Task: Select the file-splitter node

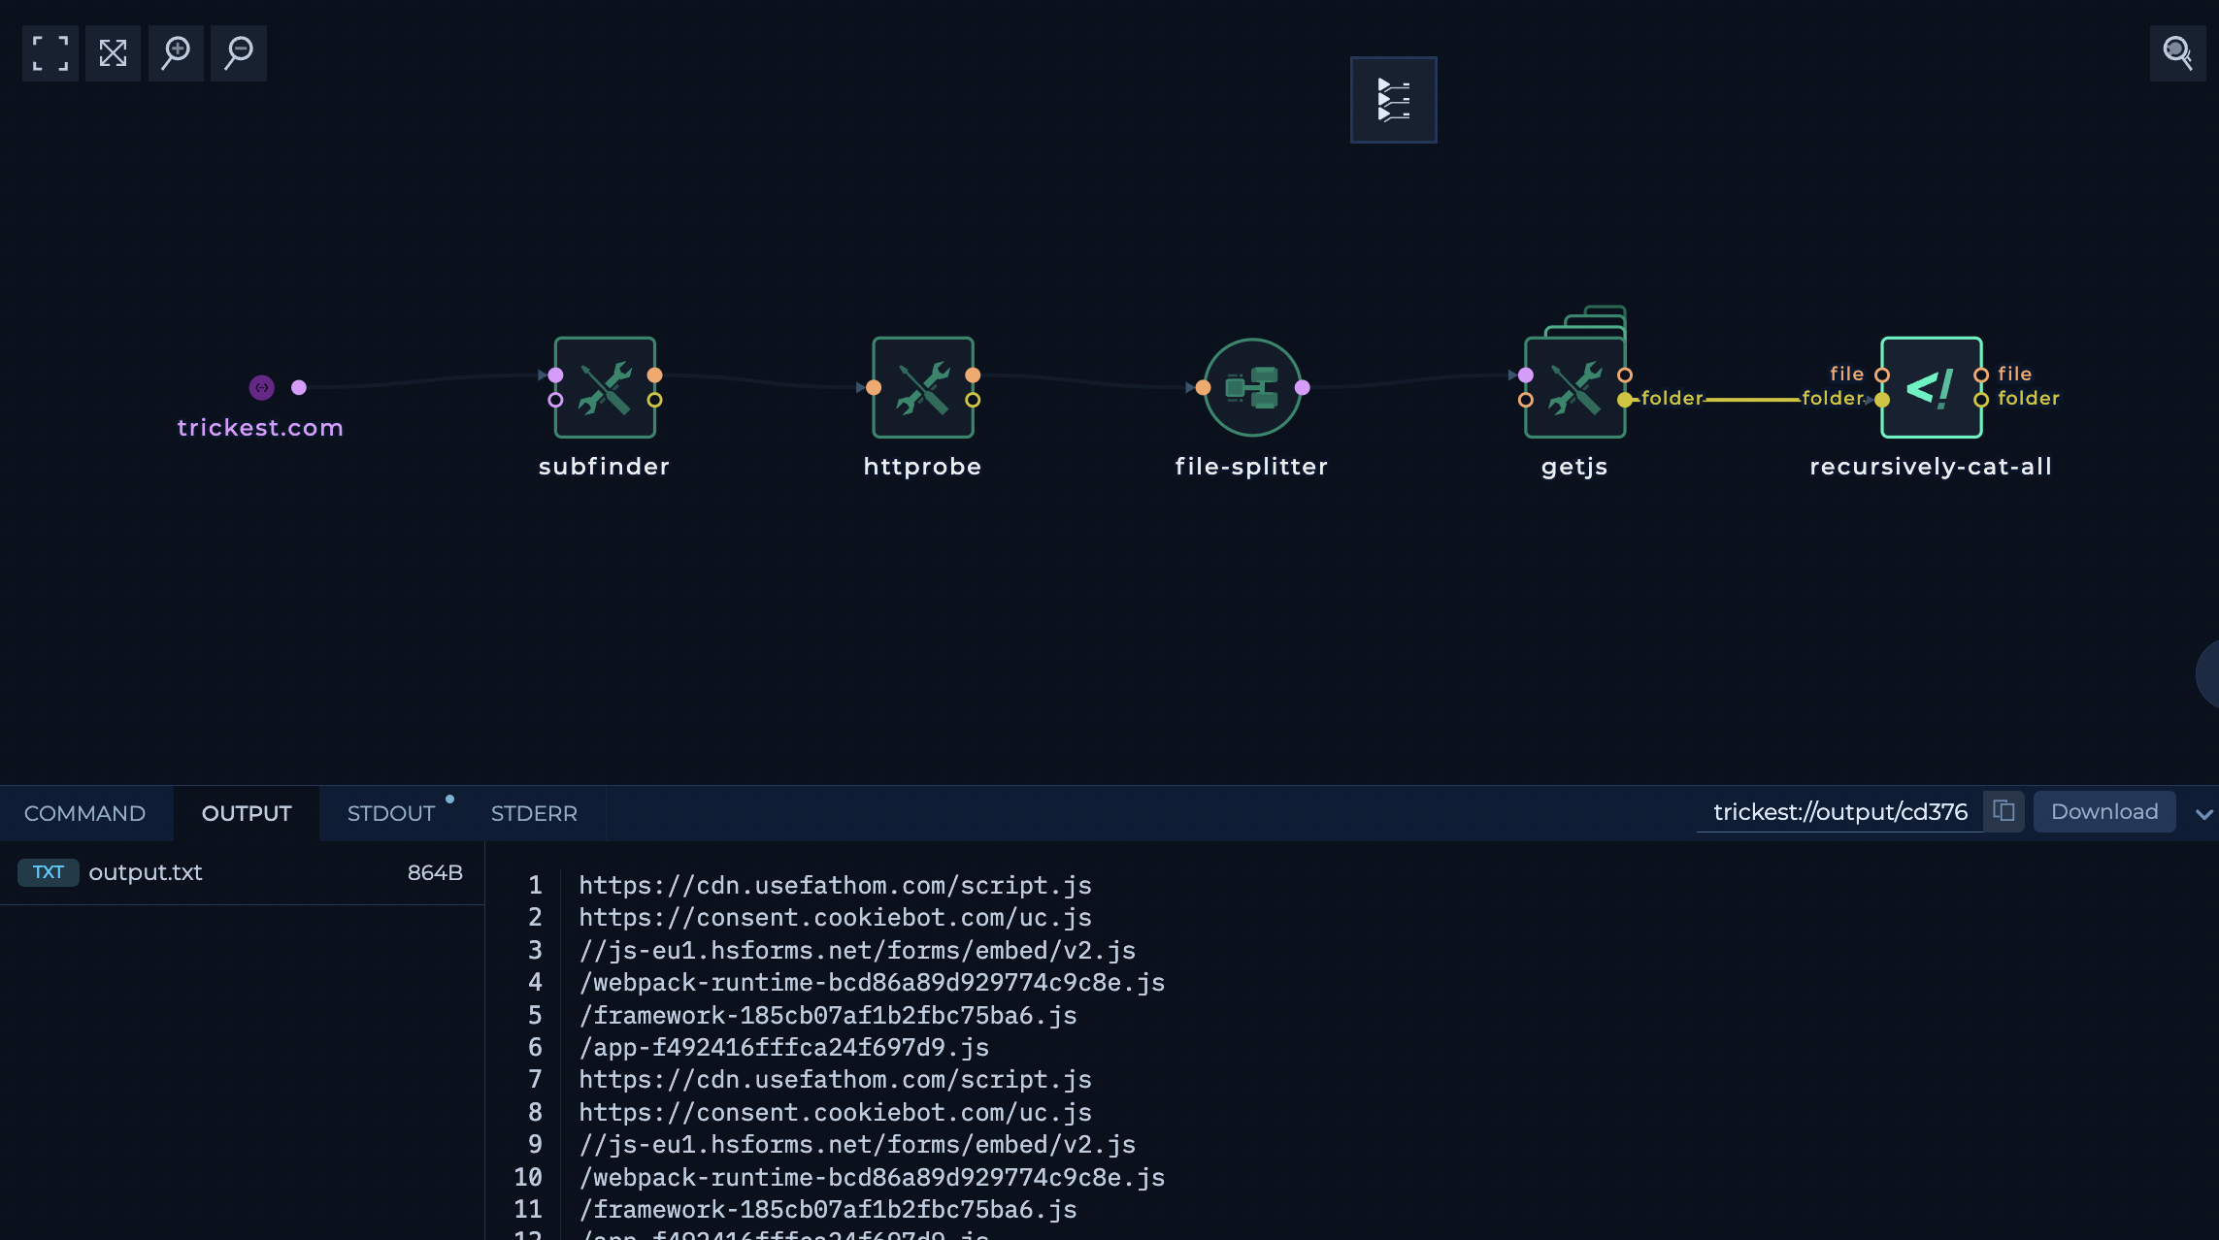Action: click(1252, 388)
